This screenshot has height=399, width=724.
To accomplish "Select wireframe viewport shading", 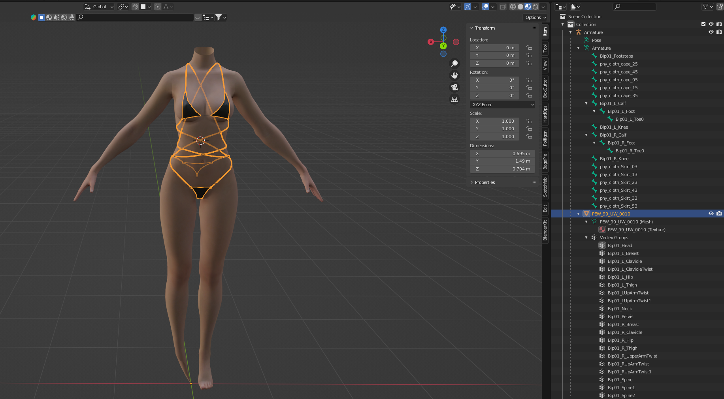I will pyautogui.click(x=513, y=7).
